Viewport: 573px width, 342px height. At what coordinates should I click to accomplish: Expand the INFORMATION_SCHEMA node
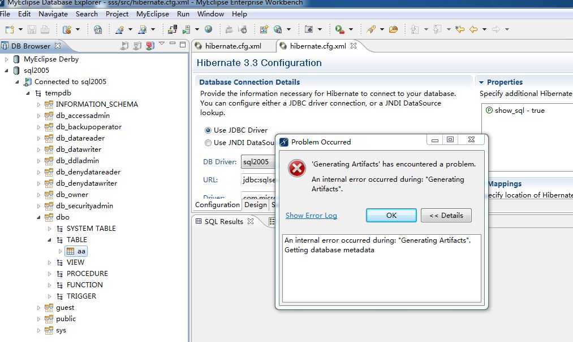pos(38,104)
